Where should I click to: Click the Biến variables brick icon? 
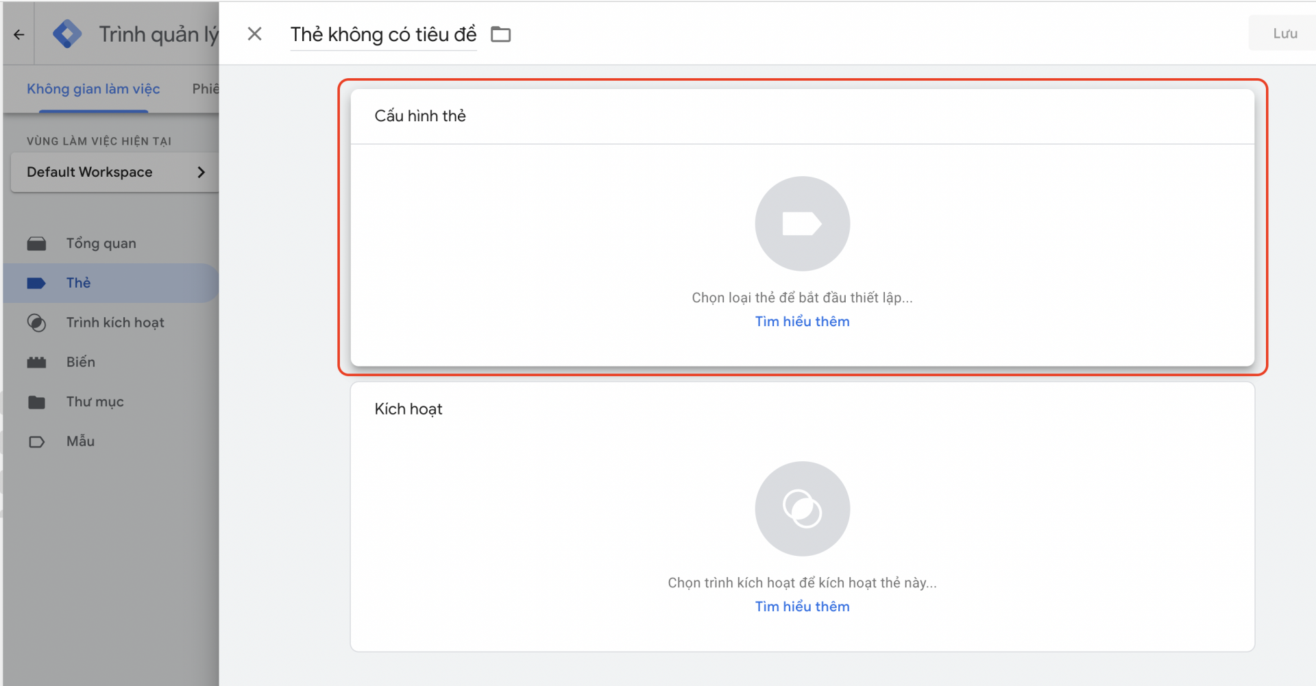point(37,363)
